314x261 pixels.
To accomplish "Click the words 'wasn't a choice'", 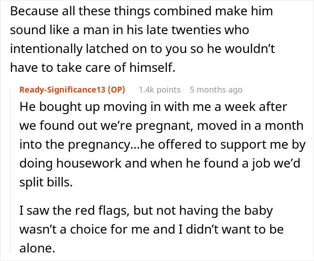I will (64, 229).
